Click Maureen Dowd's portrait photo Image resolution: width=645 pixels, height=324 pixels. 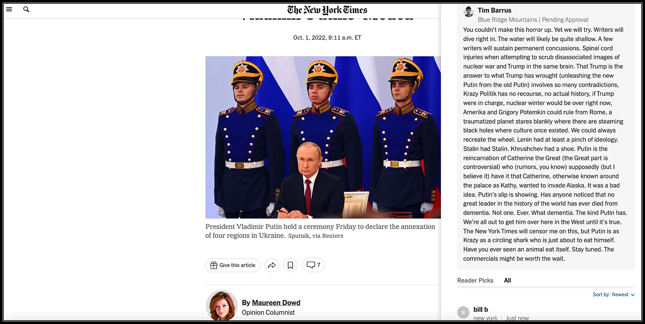222,305
